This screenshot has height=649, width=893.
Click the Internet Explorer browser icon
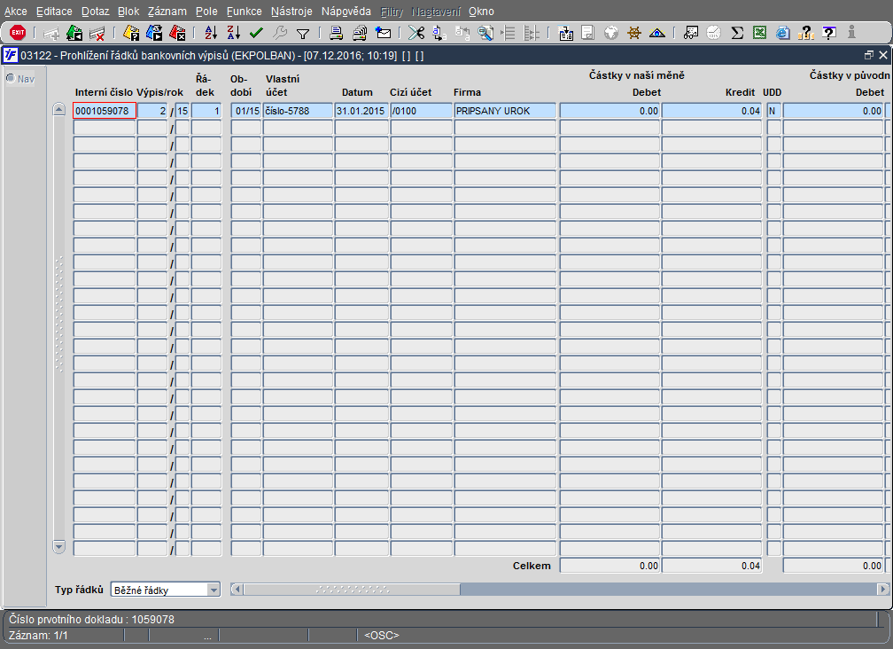click(x=783, y=33)
